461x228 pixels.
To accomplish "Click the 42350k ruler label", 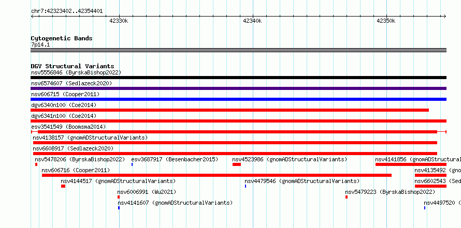I will pyautogui.click(x=386, y=21).
